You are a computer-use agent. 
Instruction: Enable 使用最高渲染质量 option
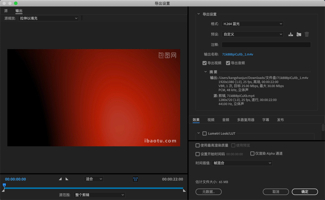197,145
